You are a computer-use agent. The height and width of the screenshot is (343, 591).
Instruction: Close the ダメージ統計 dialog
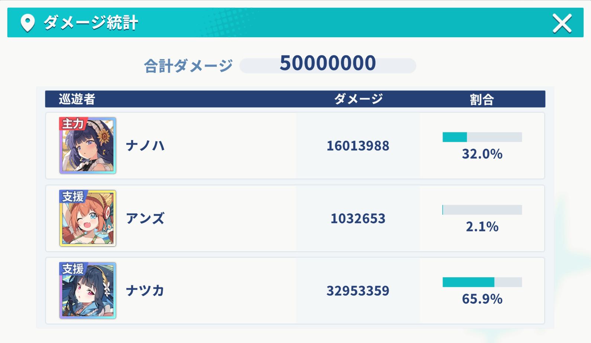click(x=562, y=23)
